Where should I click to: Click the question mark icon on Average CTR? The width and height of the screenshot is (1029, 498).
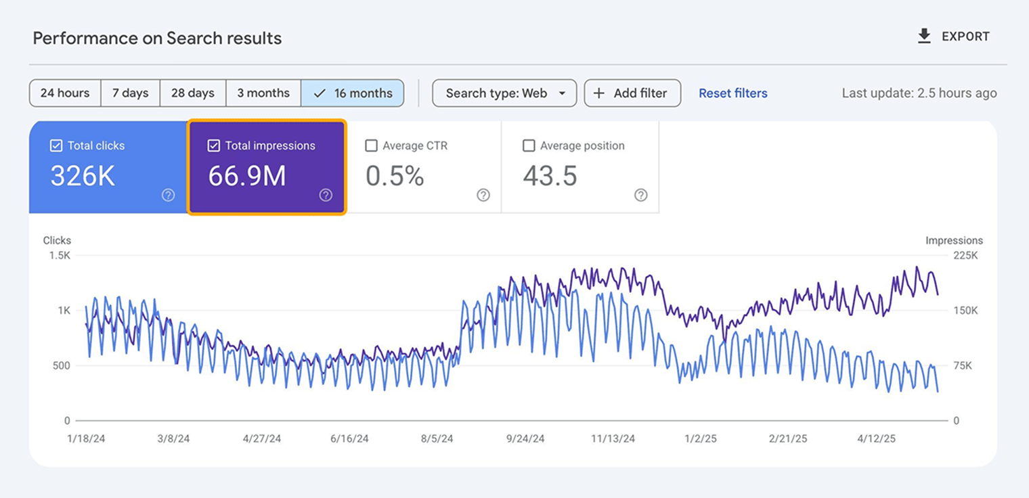click(x=483, y=195)
